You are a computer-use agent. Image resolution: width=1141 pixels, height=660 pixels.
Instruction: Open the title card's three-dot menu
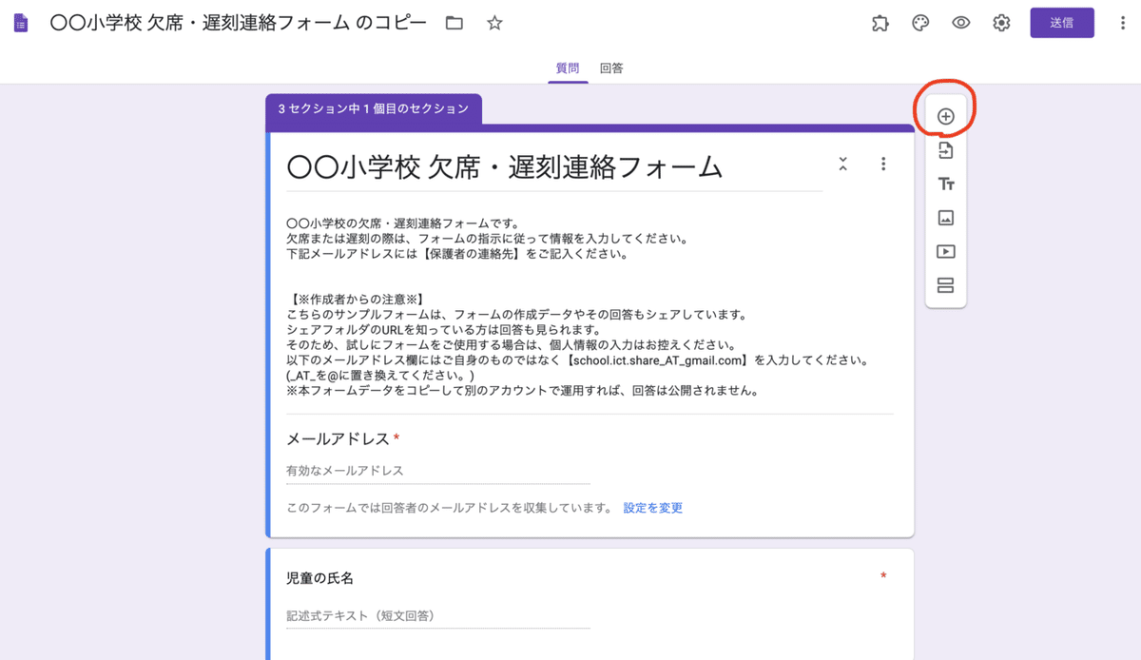coord(883,164)
